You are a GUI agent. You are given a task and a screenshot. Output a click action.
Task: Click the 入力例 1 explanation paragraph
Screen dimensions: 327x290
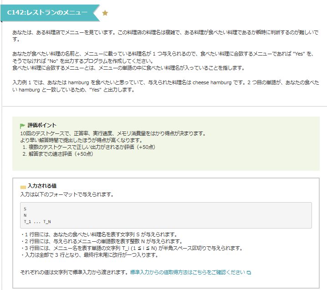coord(164,86)
